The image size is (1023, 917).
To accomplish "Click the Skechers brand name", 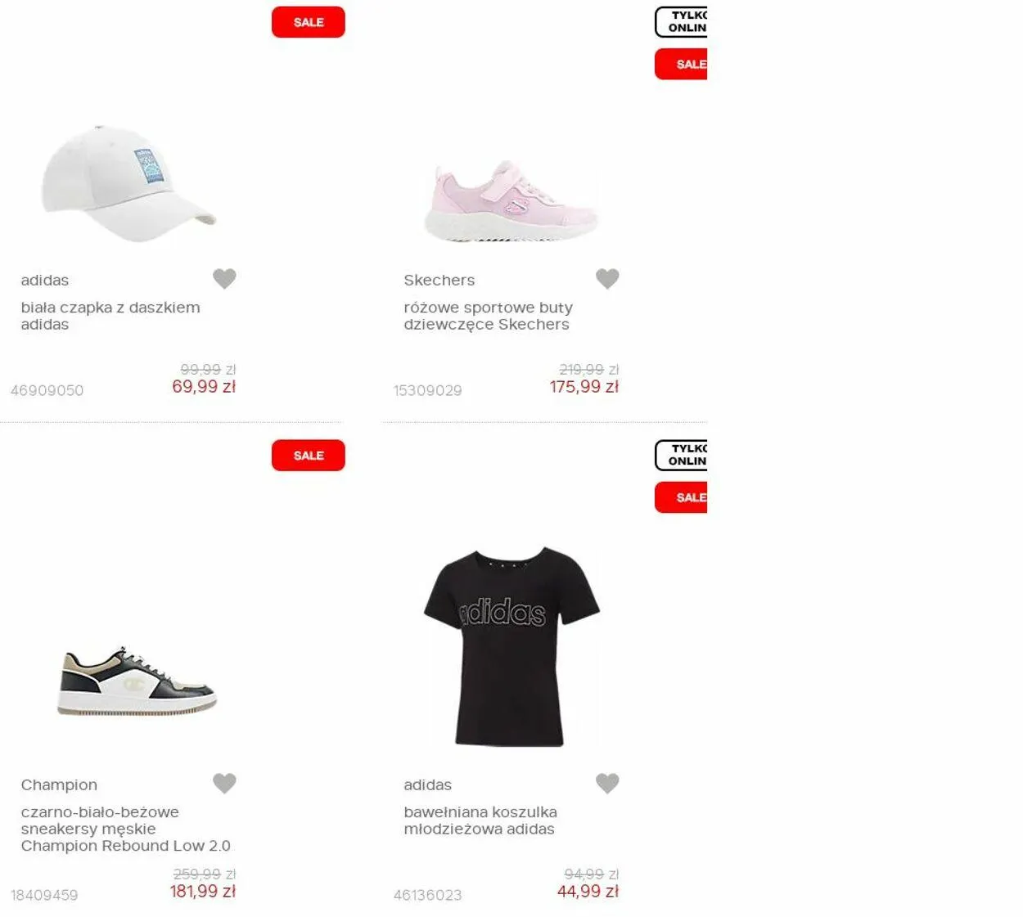I will click(439, 280).
